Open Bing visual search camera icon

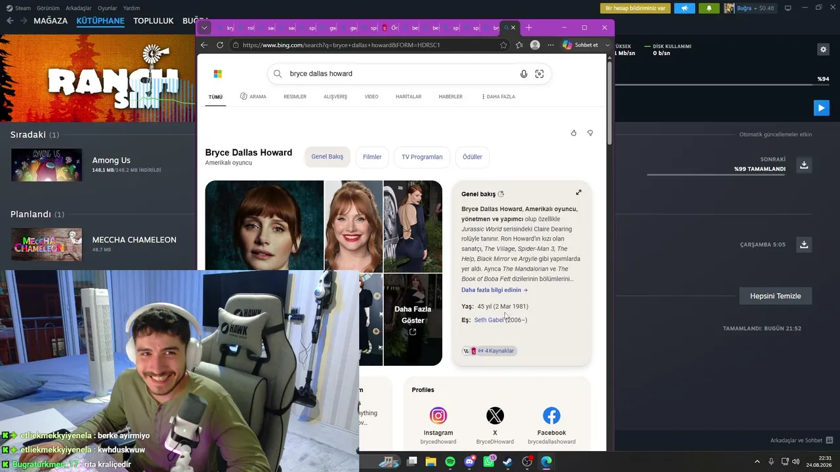pyautogui.click(x=539, y=73)
